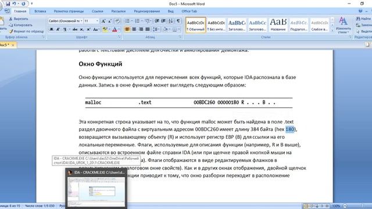Increase paragraph indent
This screenshot has width=372, height=209.
tap(163, 21)
